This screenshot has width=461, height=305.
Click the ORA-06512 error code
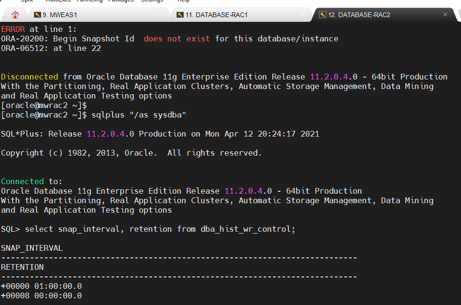pos(22,48)
